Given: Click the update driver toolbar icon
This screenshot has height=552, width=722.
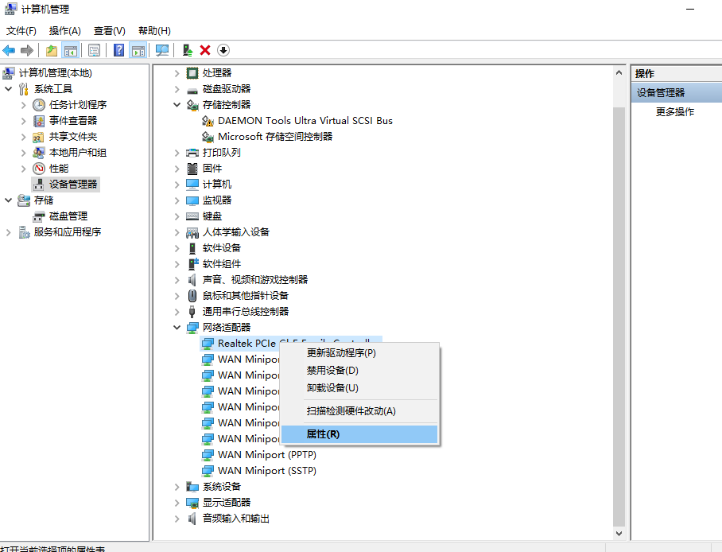Looking at the screenshot, I should 188,50.
